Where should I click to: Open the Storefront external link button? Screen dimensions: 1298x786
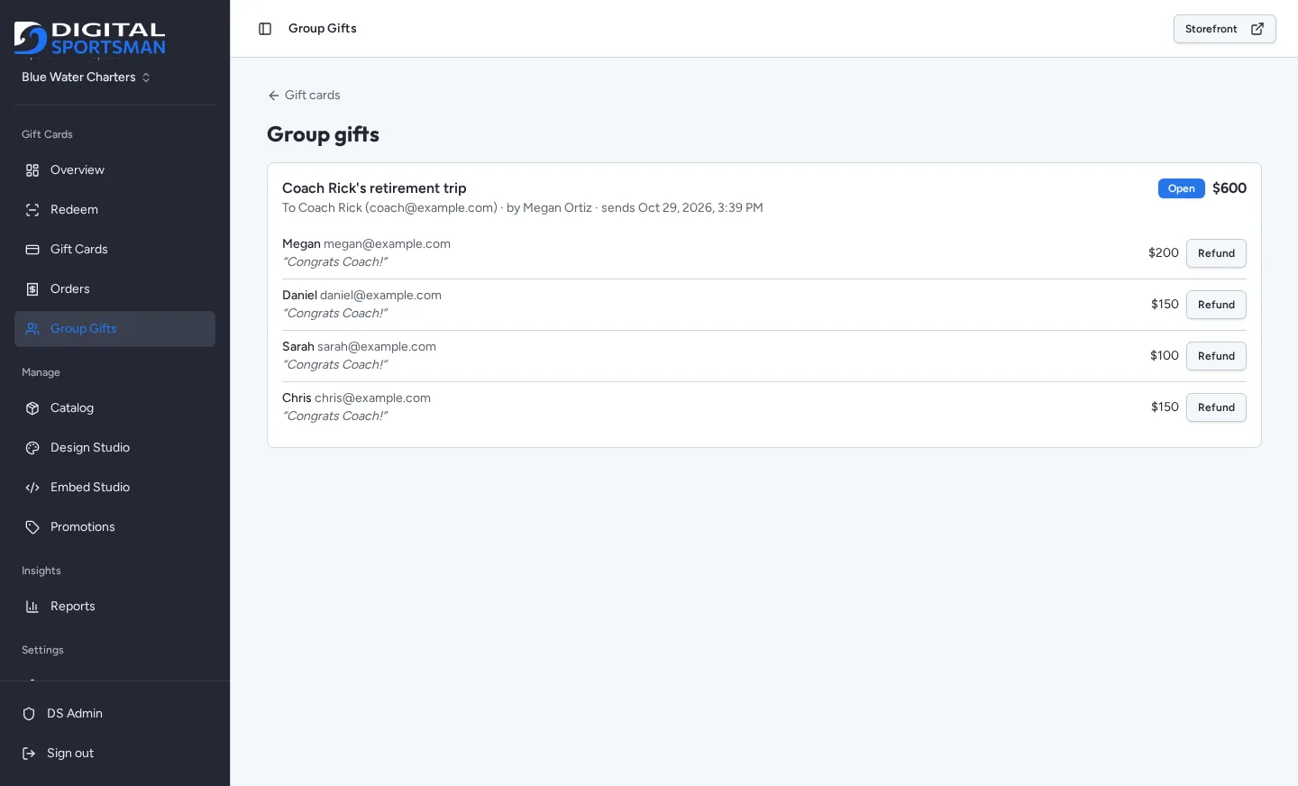click(1224, 29)
